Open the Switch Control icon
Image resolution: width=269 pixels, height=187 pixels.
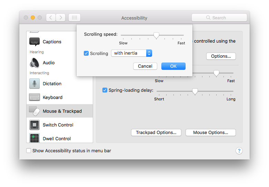(x=34, y=125)
